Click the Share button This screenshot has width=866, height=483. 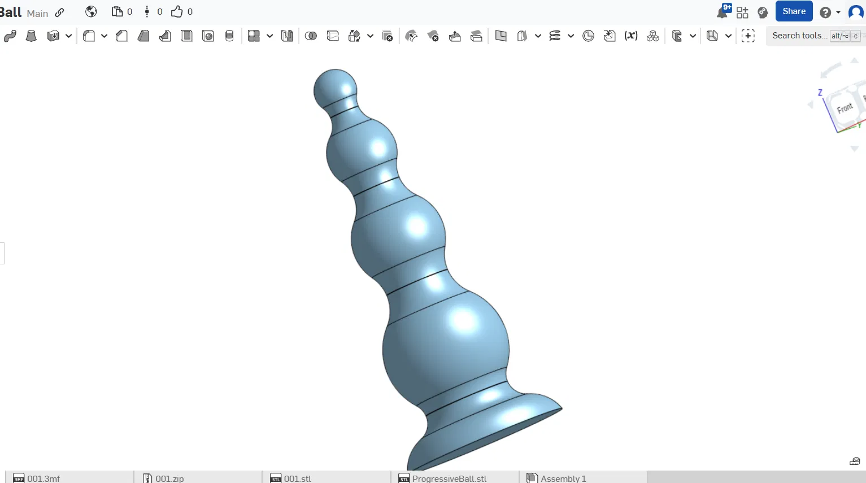coord(794,11)
